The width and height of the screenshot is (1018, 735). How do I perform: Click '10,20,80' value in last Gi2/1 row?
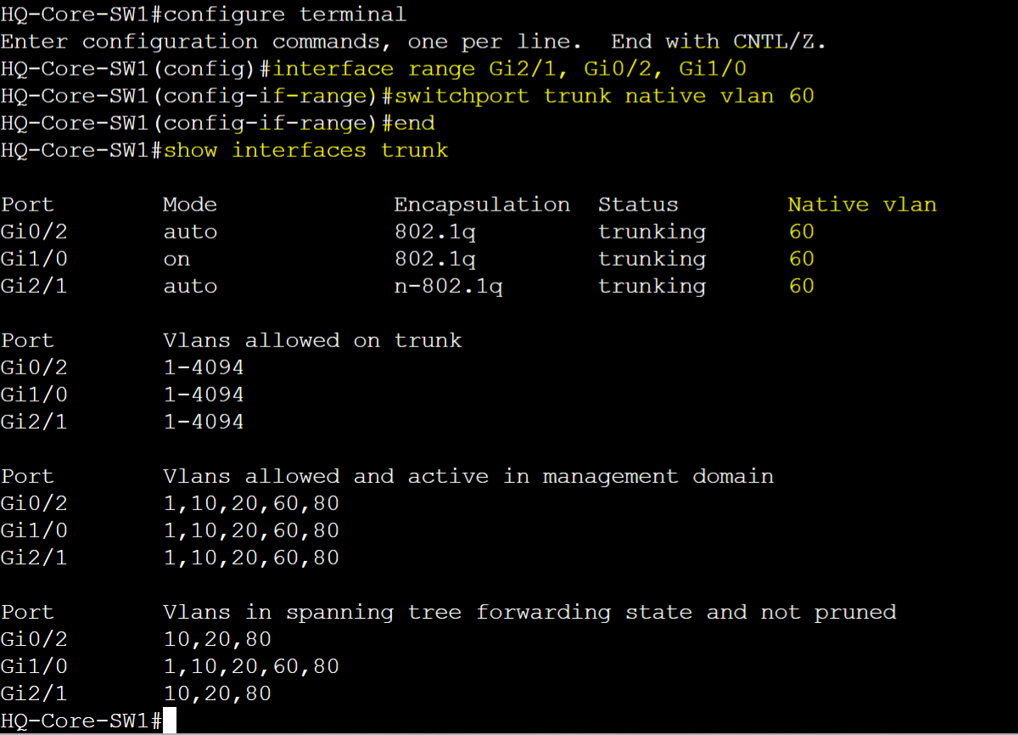[x=217, y=694]
